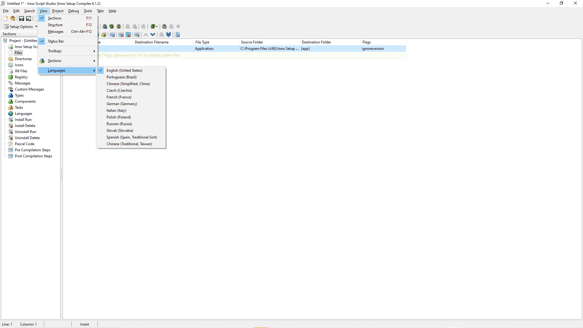Toggle the Sections F11 menu option
The width and height of the screenshot is (583, 328).
point(68,18)
